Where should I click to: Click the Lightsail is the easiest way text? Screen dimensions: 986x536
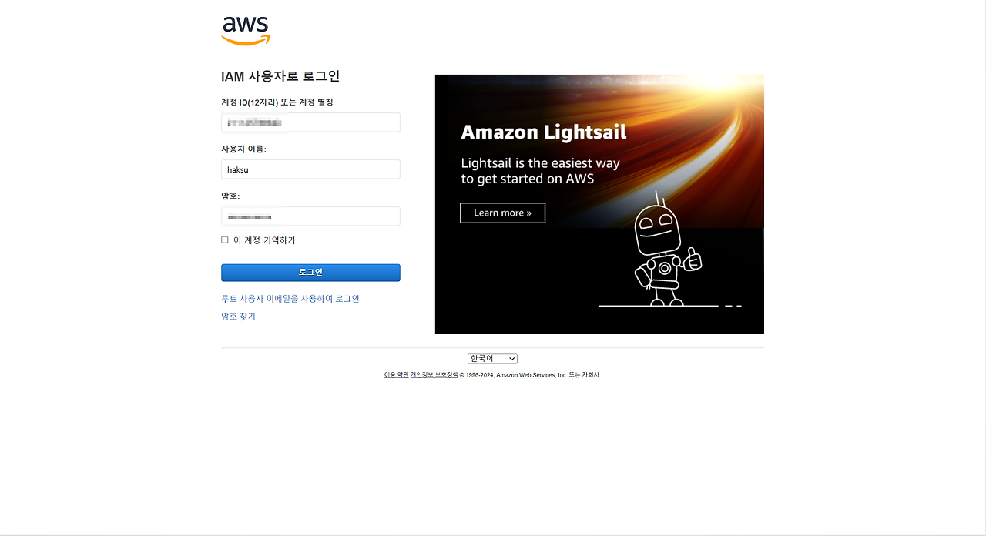pyautogui.click(x=540, y=163)
